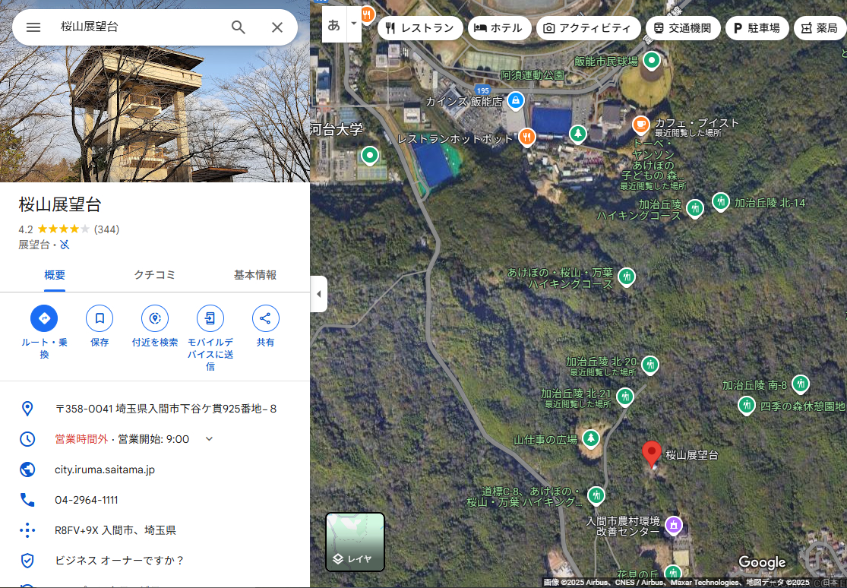The height and width of the screenshot is (588, 847).
Task: Click あけぼの・桜山・万葉ハイキングコース marker
Action: click(627, 277)
